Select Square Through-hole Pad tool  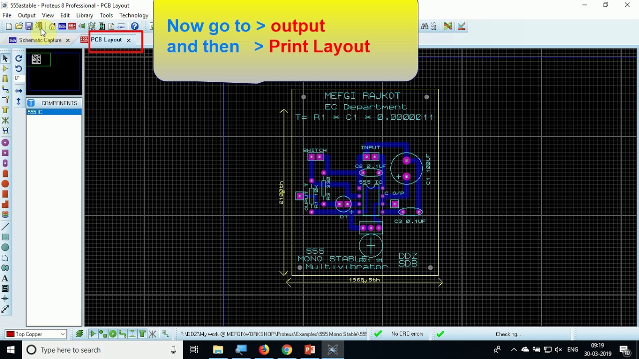tap(5, 153)
